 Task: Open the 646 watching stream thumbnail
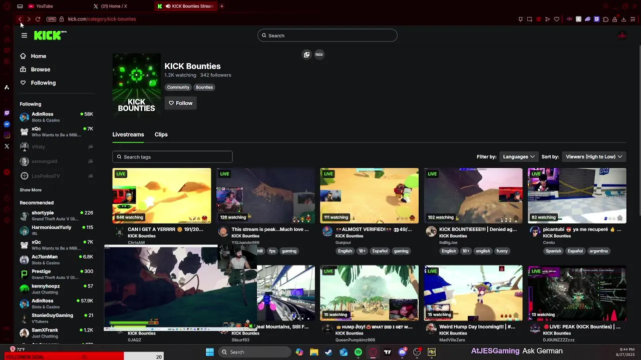pos(162,195)
